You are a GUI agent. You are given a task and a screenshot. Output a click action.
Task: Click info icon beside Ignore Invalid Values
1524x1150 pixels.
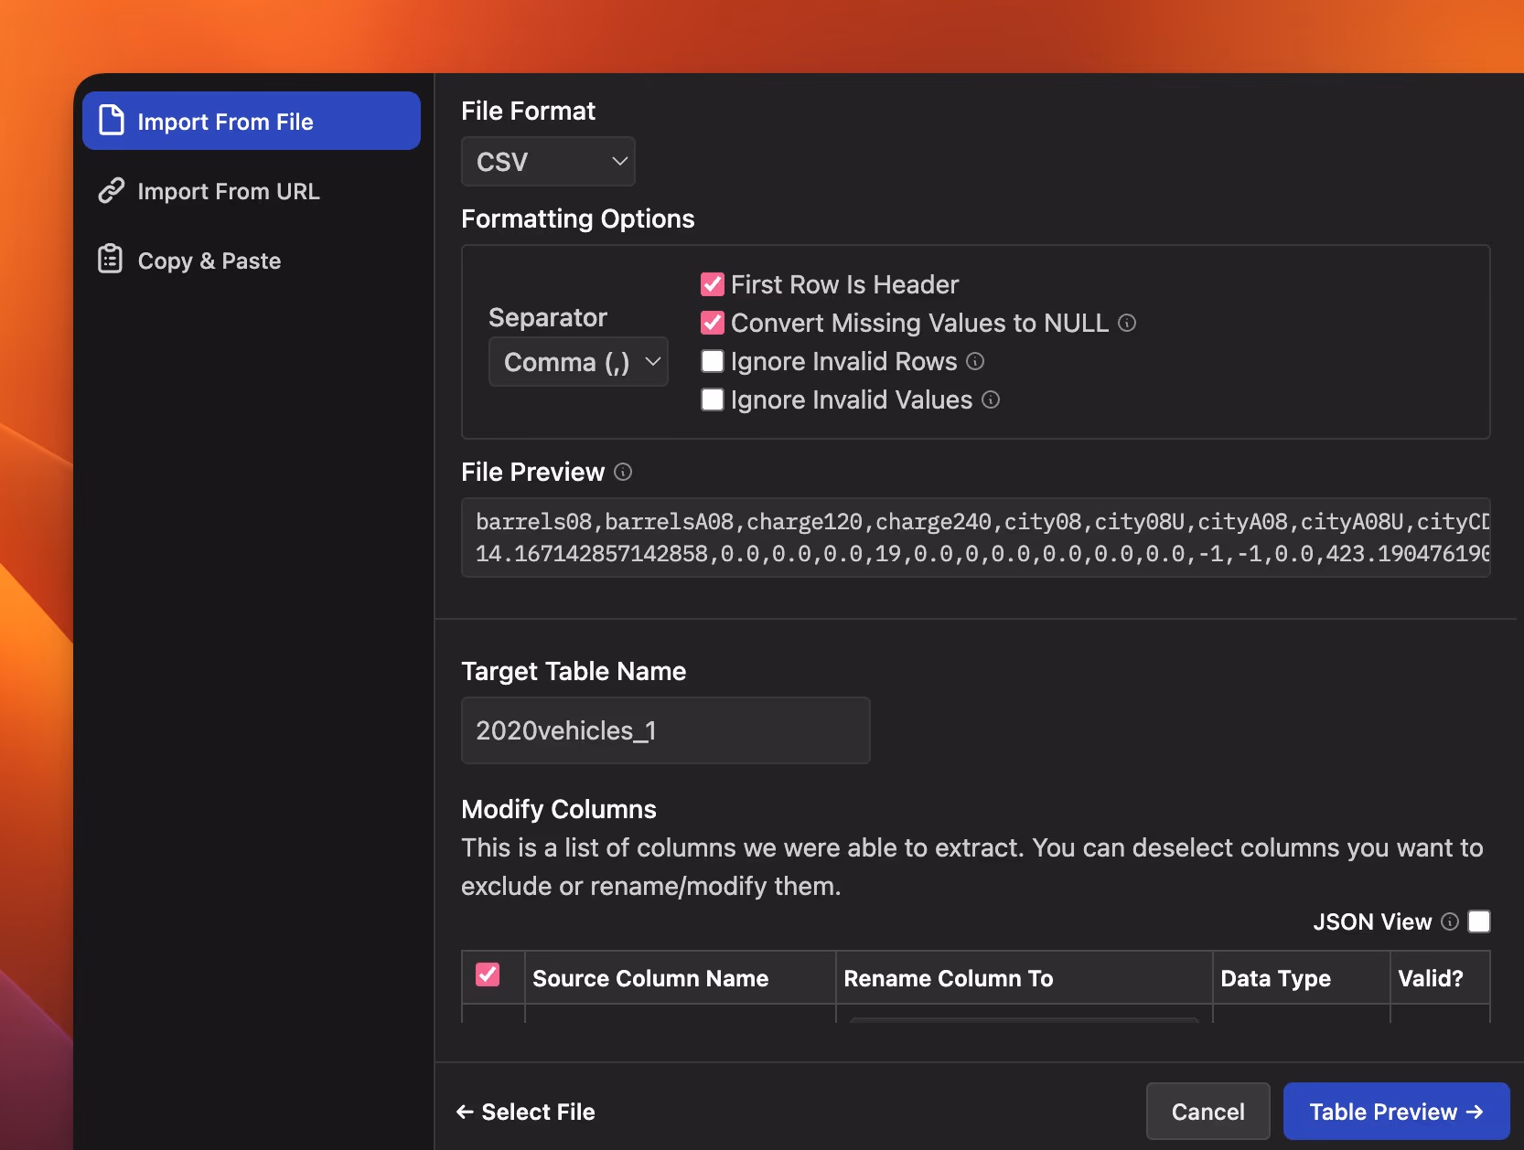pyautogui.click(x=991, y=399)
